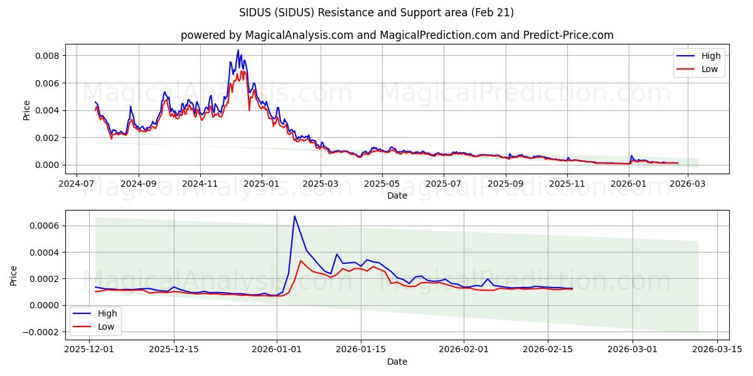Click the '0.0006' price tick on the bottom chart
This screenshot has width=753, height=376.
pos(45,226)
